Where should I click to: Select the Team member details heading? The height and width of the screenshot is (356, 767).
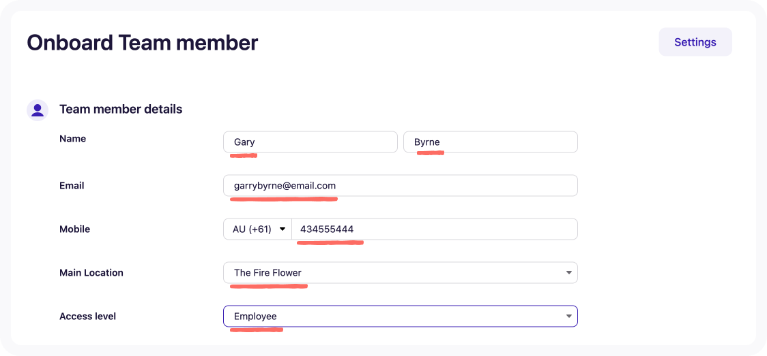tap(121, 109)
